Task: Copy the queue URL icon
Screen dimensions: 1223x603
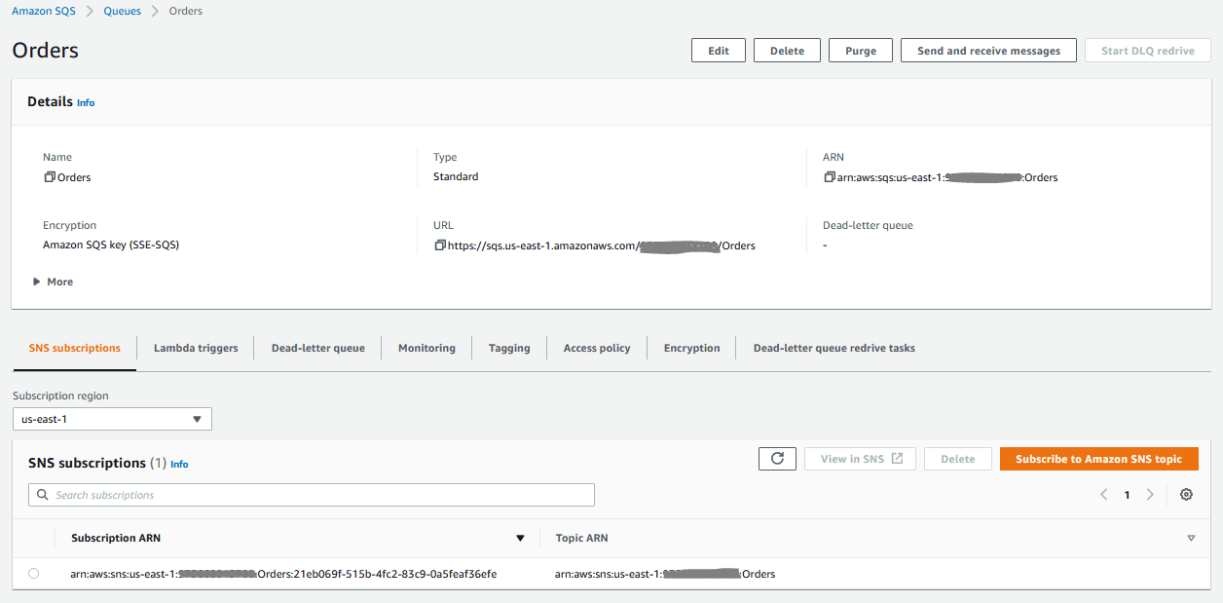Action: pos(440,245)
